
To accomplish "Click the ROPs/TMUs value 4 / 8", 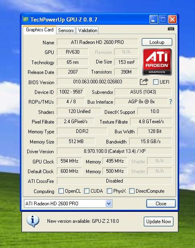I will [x=71, y=102].
